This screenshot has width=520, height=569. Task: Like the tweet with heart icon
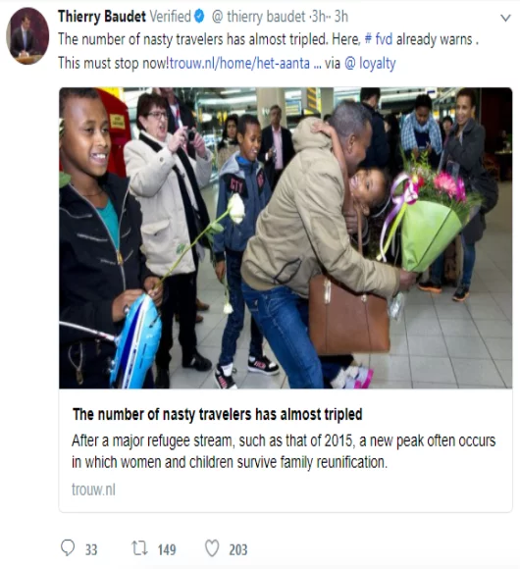coord(212,548)
